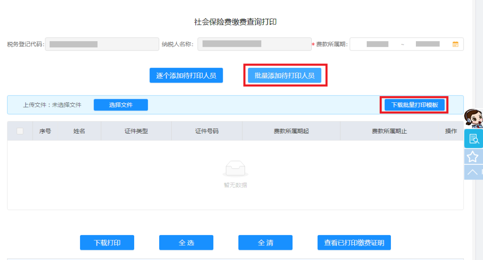The height and width of the screenshot is (260, 483).
Task: Click the 下载打印 button
Action: point(107,243)
